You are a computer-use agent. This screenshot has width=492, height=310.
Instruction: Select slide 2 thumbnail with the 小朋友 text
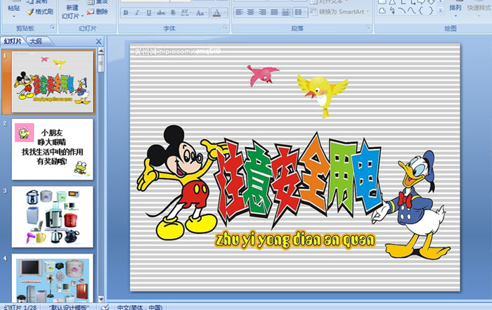(53, 149)
